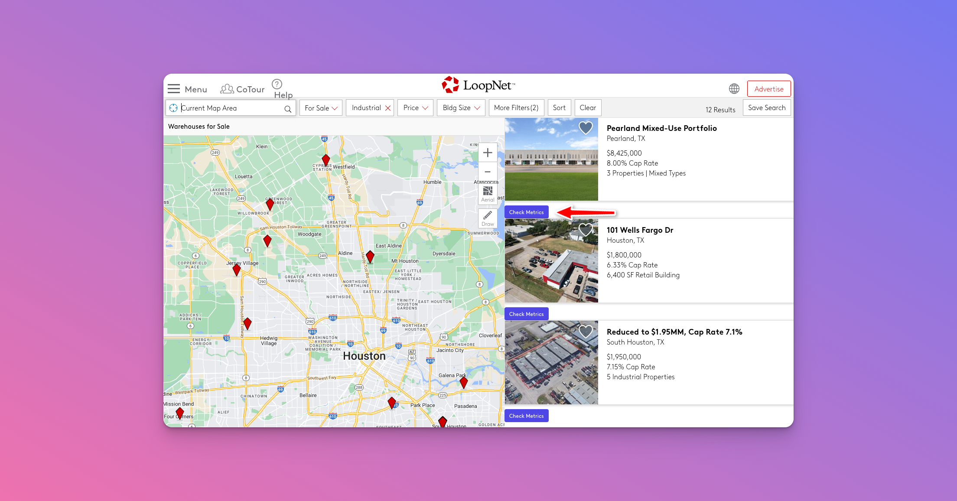The height and width of the screenshot is (501, 957).
Task: Favorite the Pearland Mixed-Use Portfolio listing
Action: coord(586,128)
